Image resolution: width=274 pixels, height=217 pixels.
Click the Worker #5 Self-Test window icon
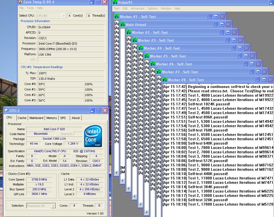147,56
